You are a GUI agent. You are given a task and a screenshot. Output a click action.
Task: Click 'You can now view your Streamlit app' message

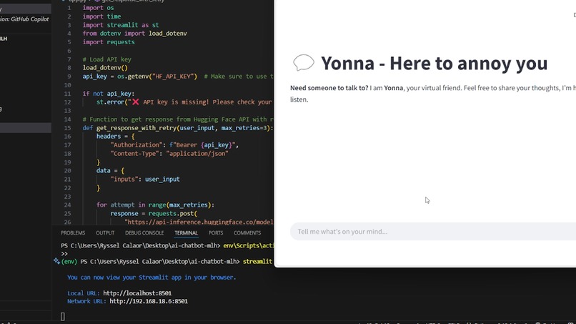point(152,278)
